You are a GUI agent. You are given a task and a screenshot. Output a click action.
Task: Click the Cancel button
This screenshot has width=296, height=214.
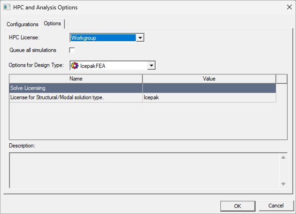click(276, 206)
